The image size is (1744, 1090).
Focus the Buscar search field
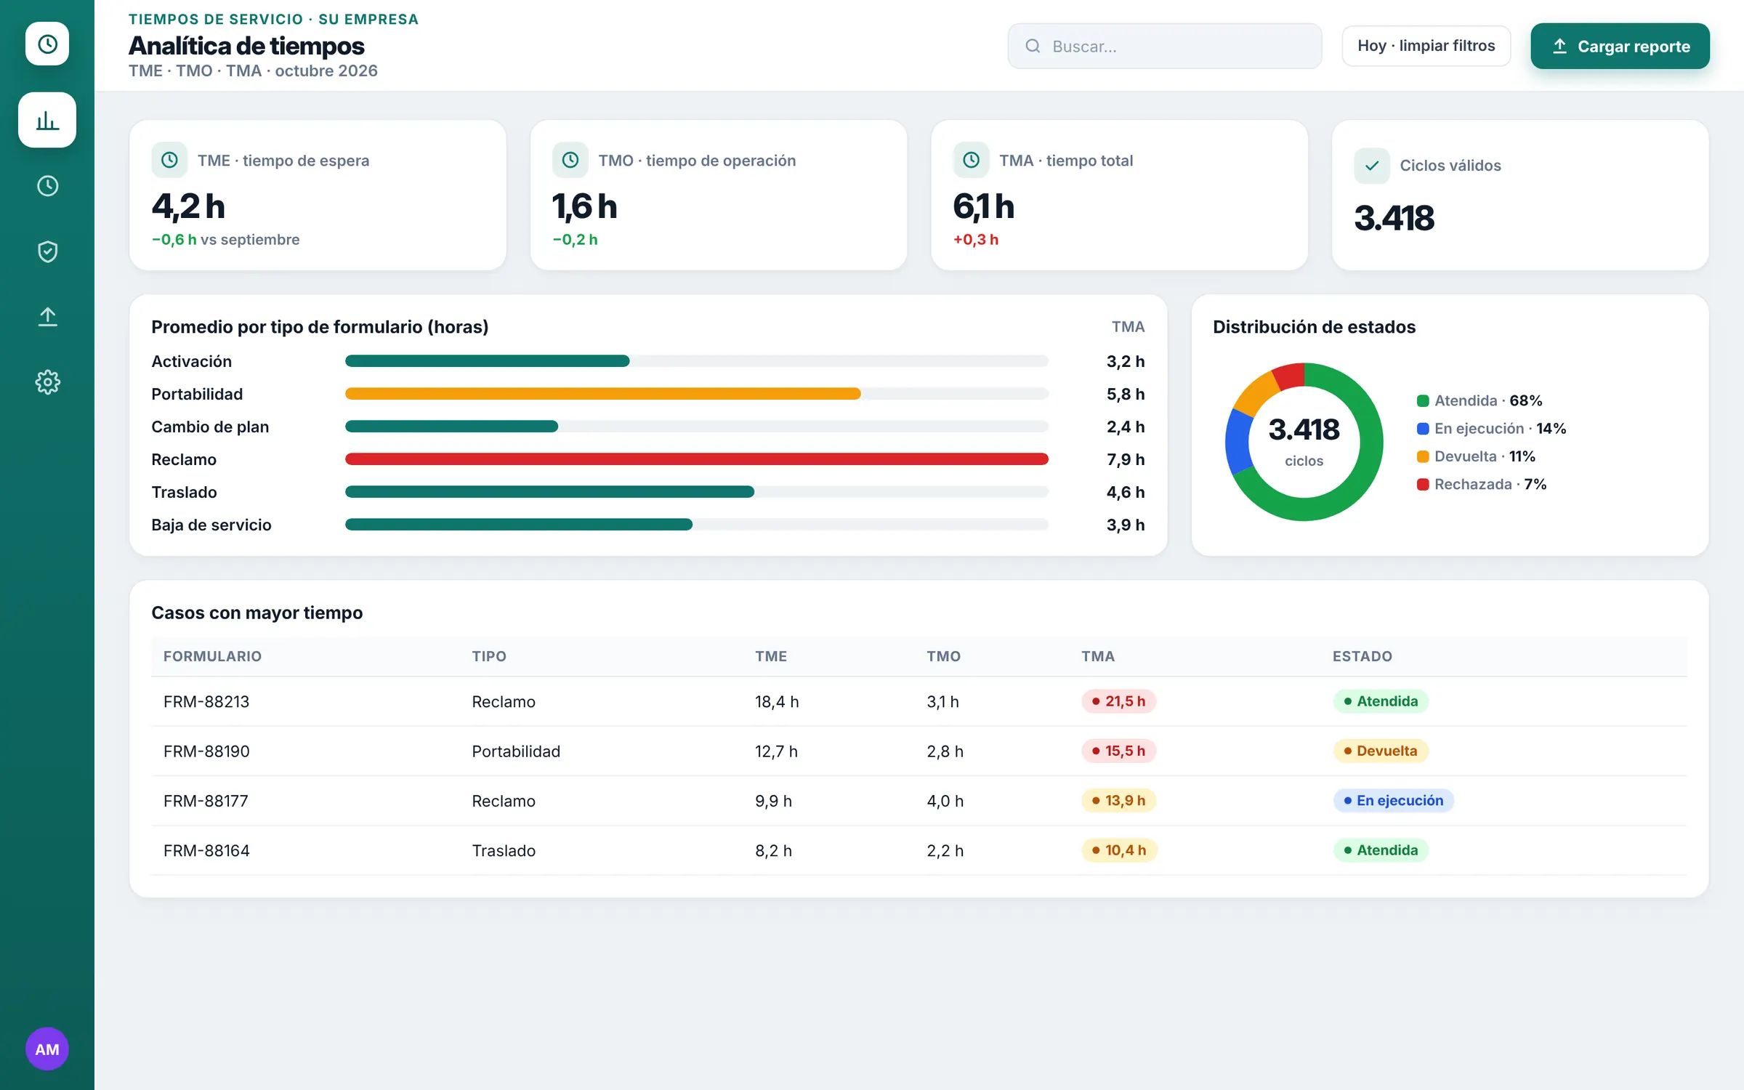[1164, 47]
